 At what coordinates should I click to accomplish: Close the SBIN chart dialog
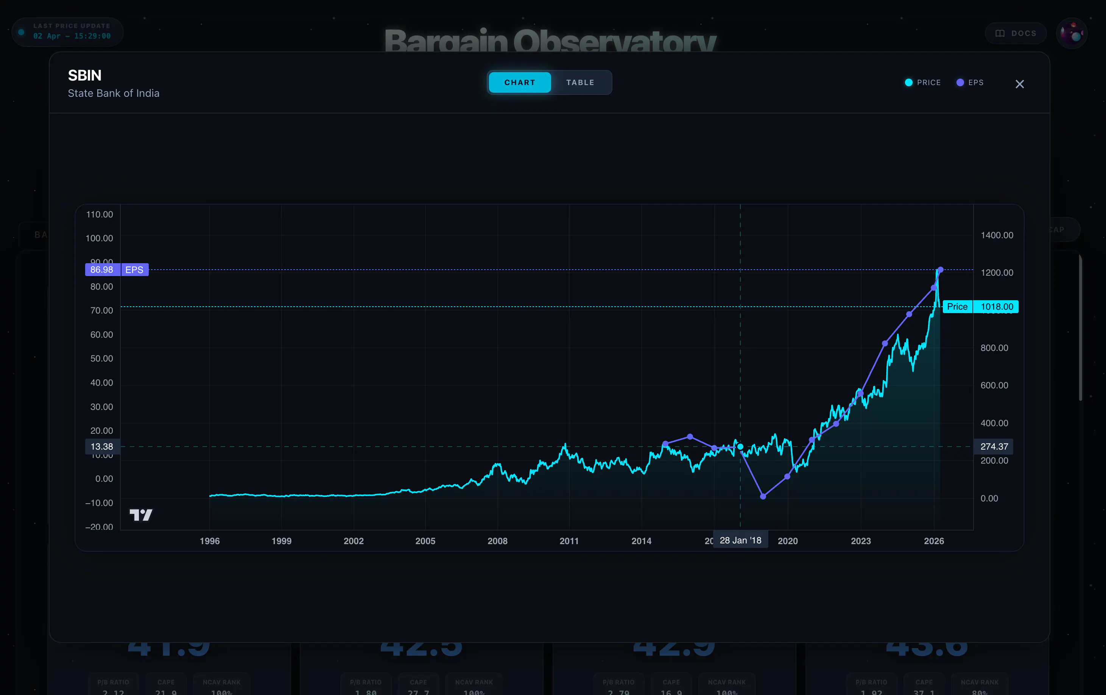1019,84
